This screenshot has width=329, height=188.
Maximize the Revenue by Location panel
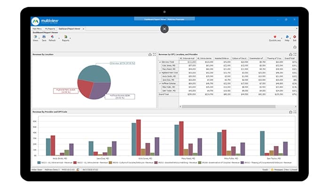click(154, 55)
